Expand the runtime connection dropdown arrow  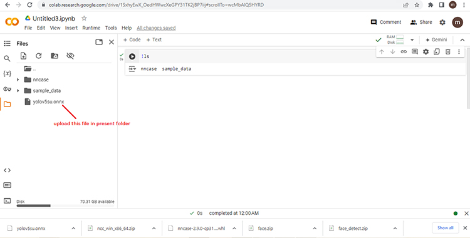coord(412,40)
